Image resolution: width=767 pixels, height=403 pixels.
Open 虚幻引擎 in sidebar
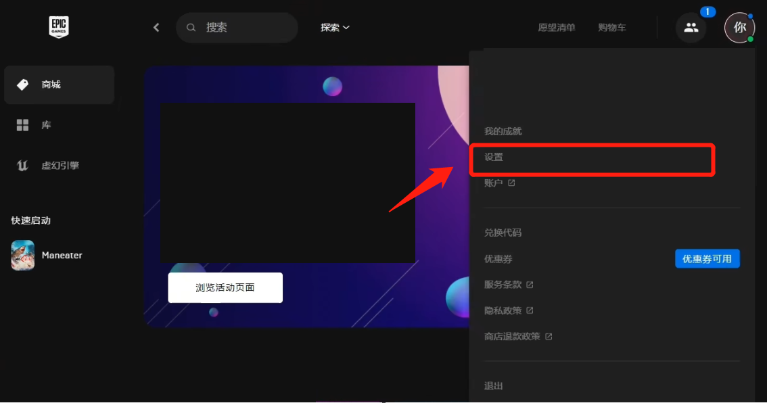(60, 165)
